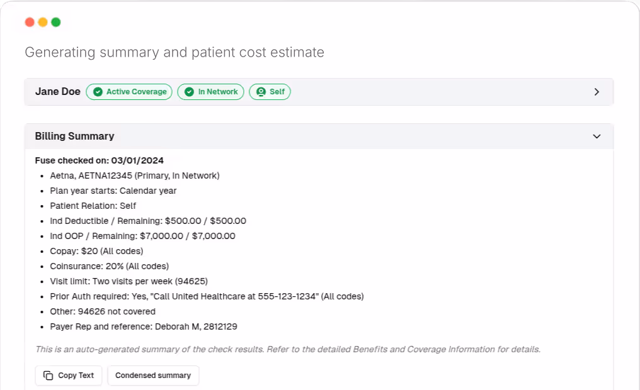Screen dimensions: 640x390
Task: Click the checkmark icon in Active Coverage badge
Action: click(98, 91)
